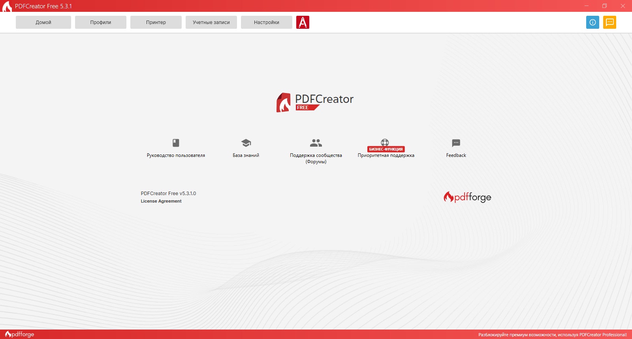Click the version text PDFCreator Free v5.3.1.0
The image size is (632, 339).
click(x=168, y=194)
